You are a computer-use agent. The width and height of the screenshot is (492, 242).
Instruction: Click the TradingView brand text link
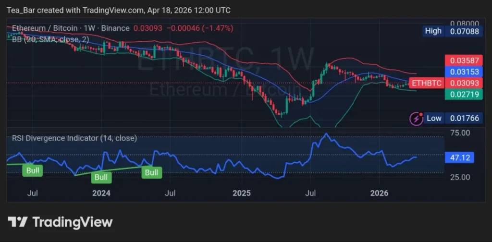pyautogui.click(x=72, y=222)
